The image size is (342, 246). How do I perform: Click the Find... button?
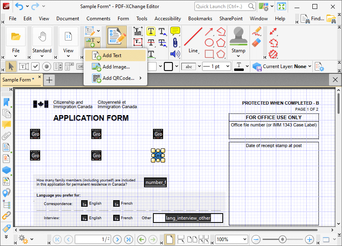pos(312,19)
